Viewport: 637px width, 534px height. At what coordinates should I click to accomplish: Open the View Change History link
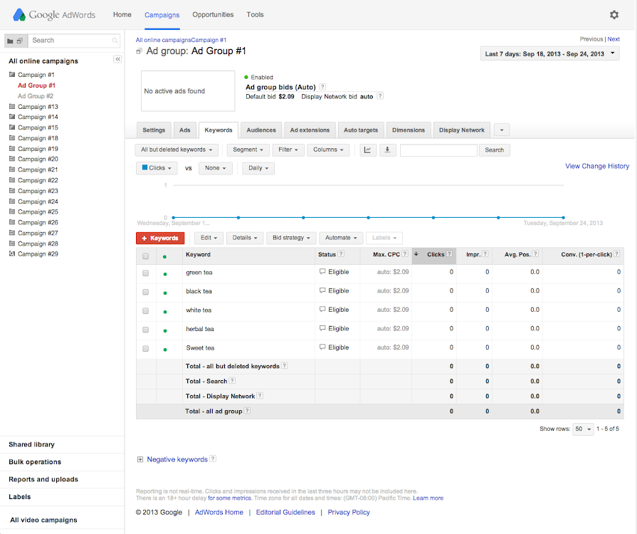[x=596, y=166]
